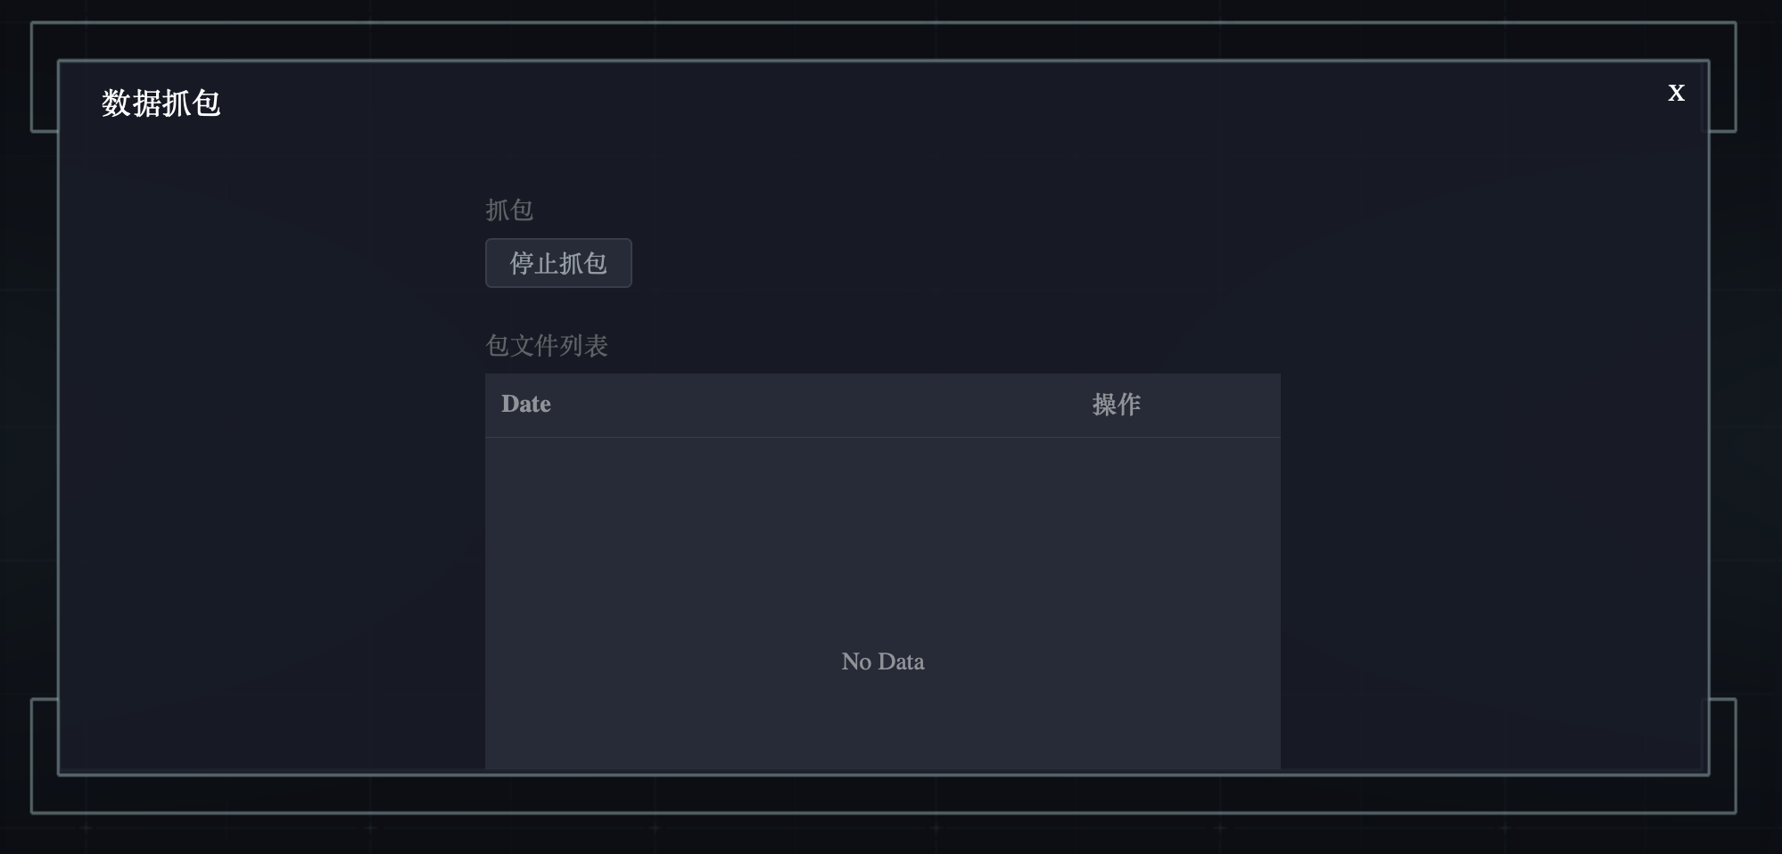Click the 抓包 section label

click(x=509, y=210)
